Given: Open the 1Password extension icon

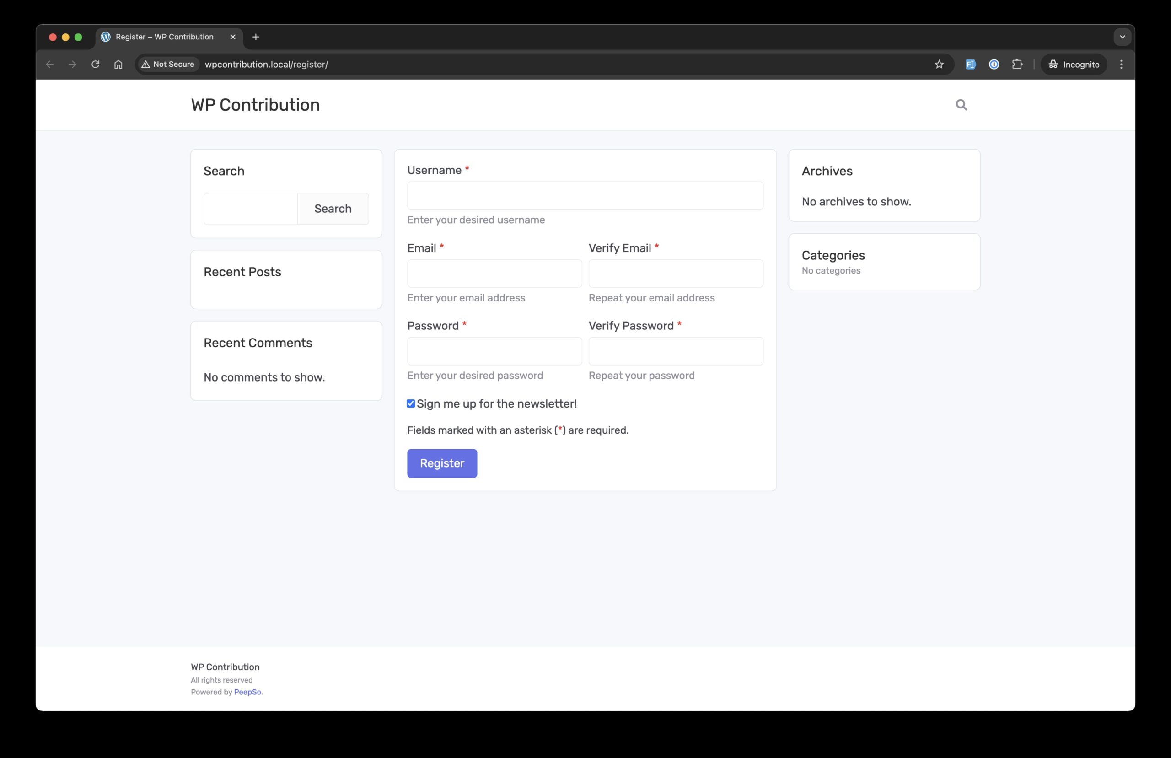Looking at the screenshot, I should (x=994, y=65).
